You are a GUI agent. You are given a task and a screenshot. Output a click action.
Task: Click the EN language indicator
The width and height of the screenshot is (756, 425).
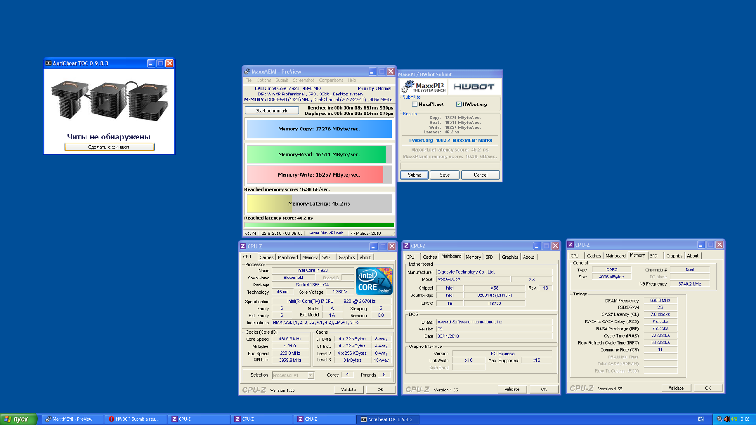701,419
